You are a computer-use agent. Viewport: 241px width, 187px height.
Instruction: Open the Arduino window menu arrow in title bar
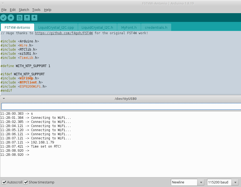(x=3, y=3)
